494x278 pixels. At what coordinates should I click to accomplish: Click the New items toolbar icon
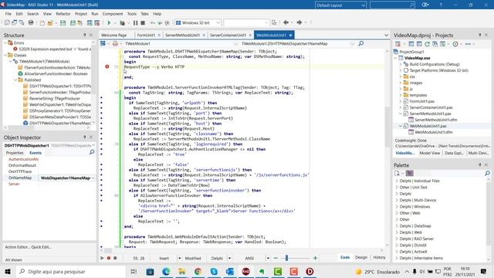pos(42,22)
